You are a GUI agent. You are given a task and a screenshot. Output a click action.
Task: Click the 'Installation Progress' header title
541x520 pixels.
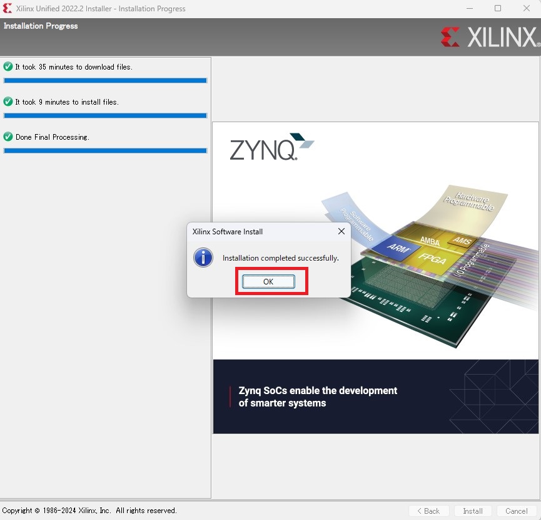click(x=41, y=26)
